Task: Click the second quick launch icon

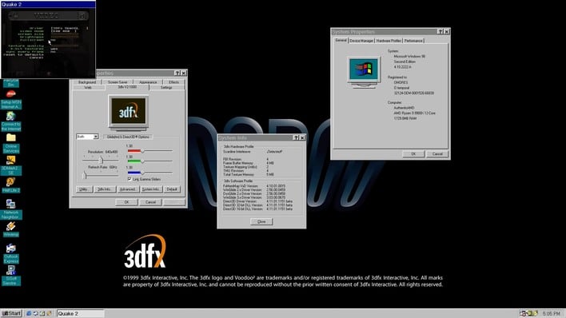Action: click(x=35, y=313)
